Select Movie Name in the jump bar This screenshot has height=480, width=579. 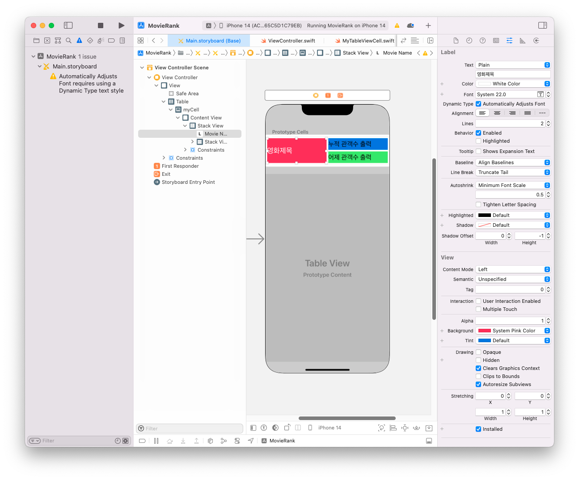[x=393, y=53]
